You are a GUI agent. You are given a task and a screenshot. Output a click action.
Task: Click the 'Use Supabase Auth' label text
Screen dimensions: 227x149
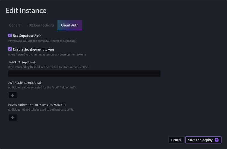(27, 36)
